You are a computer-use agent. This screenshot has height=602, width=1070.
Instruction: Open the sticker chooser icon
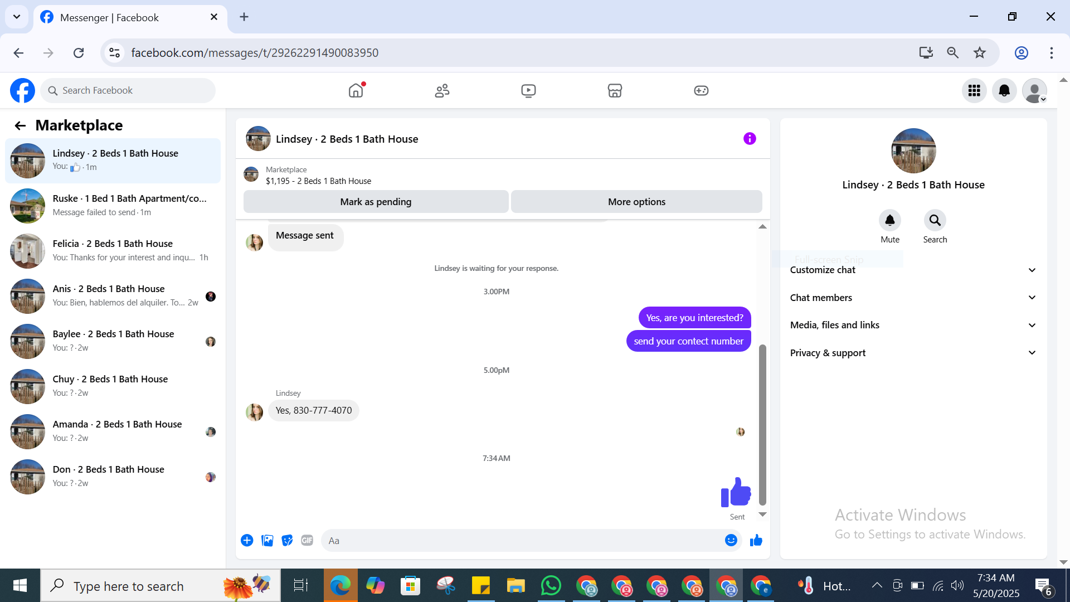[x=287, y=540]
